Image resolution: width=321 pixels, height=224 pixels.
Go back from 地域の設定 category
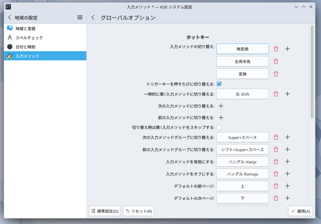click(9, 18)
